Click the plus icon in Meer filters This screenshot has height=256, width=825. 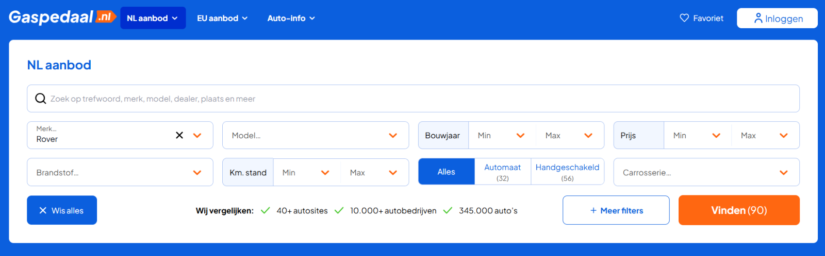(593, 210)
